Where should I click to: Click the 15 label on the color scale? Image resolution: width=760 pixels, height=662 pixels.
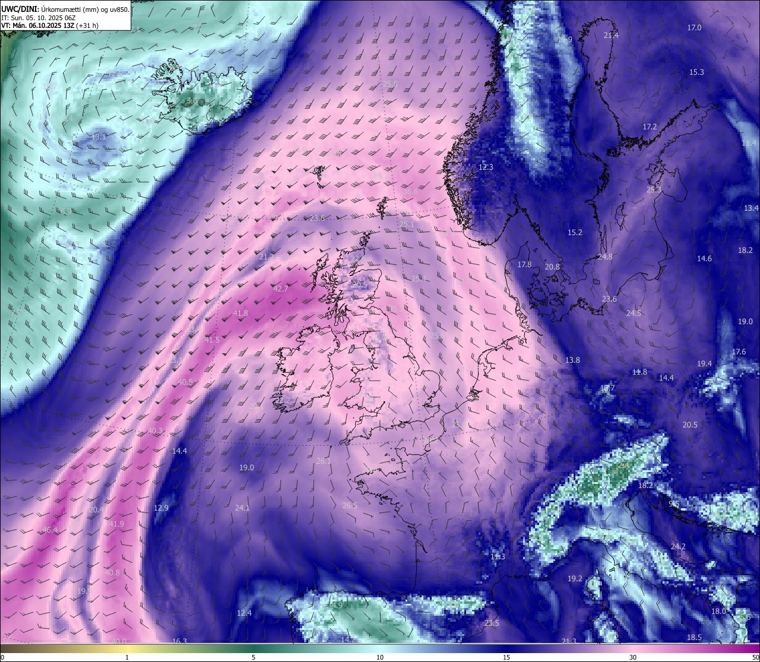pyautogui.click(x=506, y=657)
